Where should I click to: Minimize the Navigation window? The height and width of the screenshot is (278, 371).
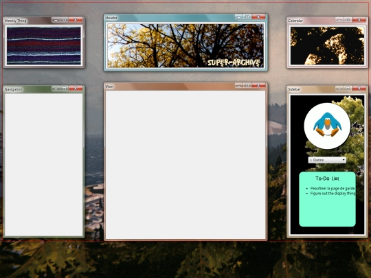pos(56,89)
